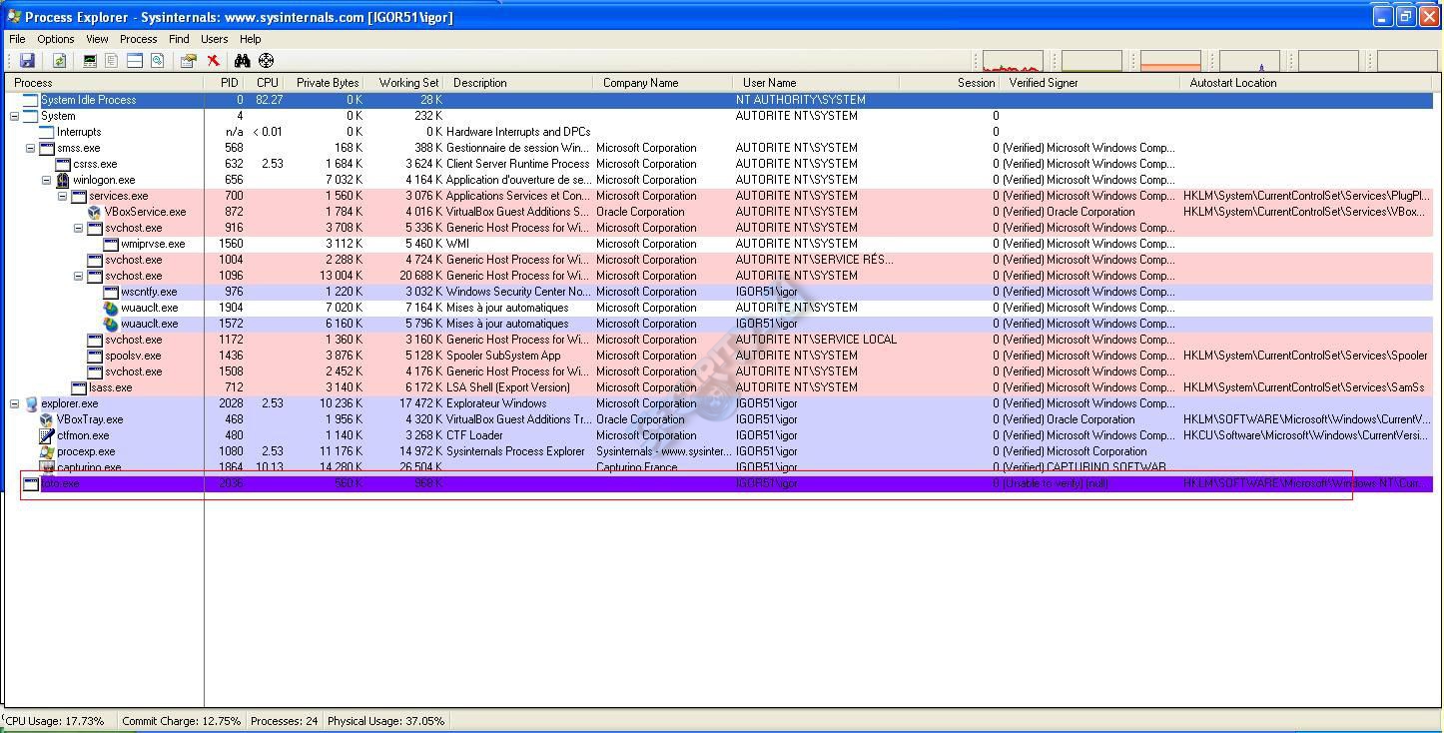Open the System Information graph icon
Image resolution: width=1444 pixels, height=733 pixels.
[90, 61]
